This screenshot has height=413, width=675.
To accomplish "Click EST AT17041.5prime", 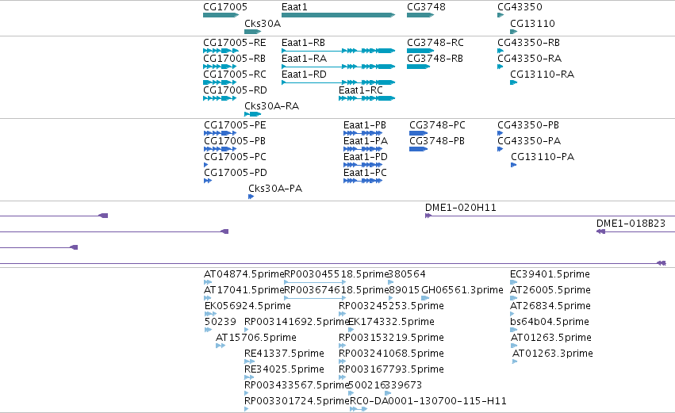I will point(208,298).
